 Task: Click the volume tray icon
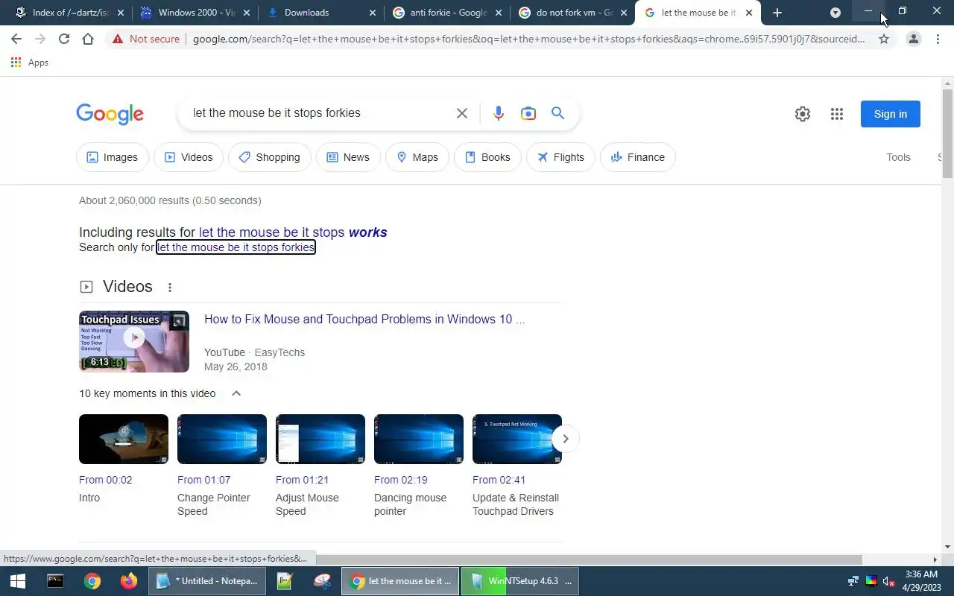pos(888,581)
